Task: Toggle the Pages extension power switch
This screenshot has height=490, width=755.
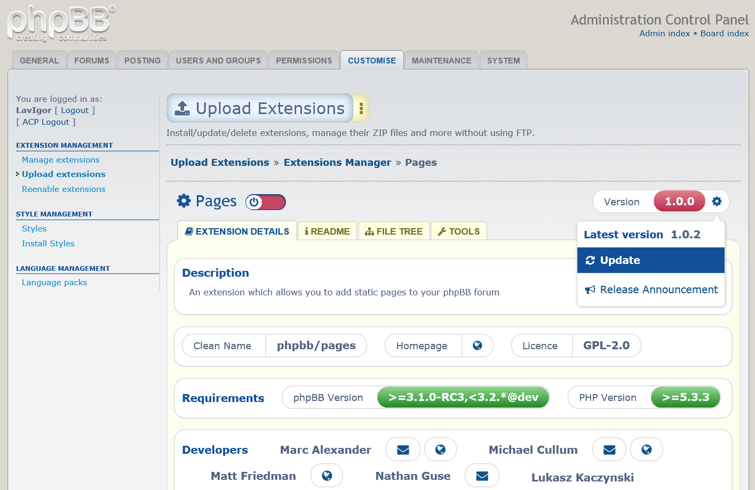Action: coord(266,202)
